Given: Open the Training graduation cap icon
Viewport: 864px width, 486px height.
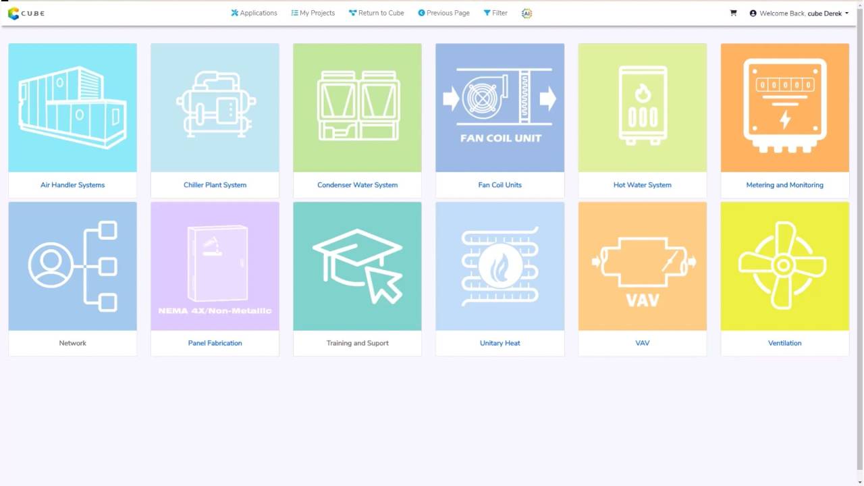Looking at the screenshot, I should click(357, 266).
